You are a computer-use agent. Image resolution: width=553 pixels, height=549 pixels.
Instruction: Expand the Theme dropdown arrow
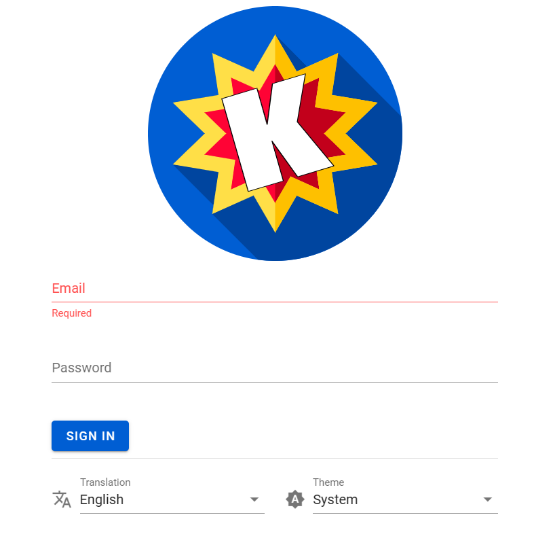pos(487,499)
